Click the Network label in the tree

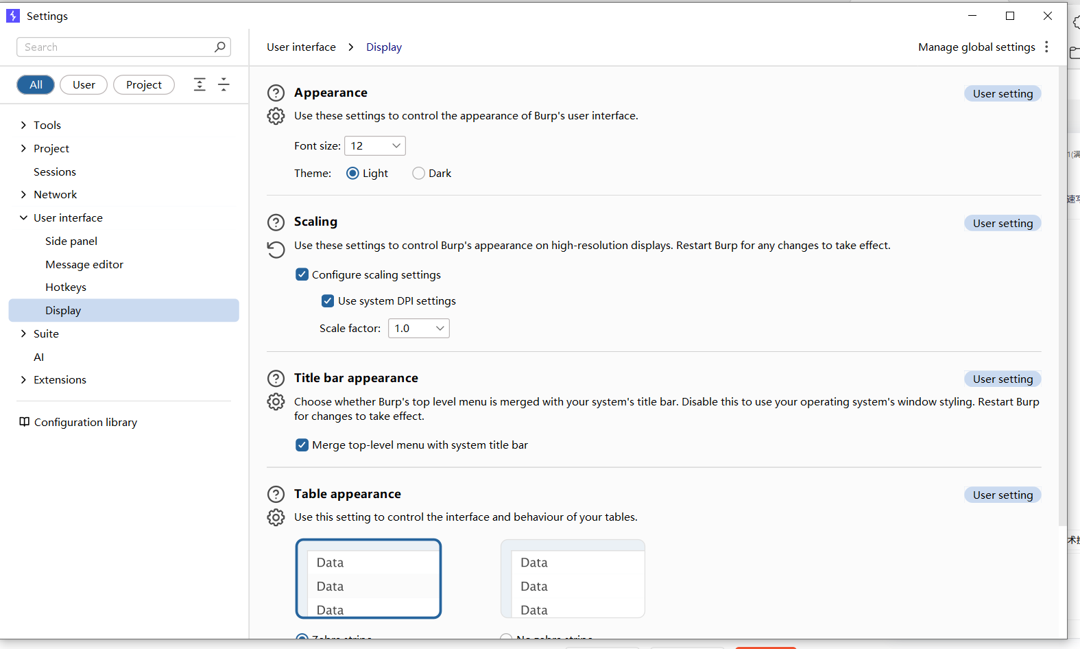pos(56,195)
